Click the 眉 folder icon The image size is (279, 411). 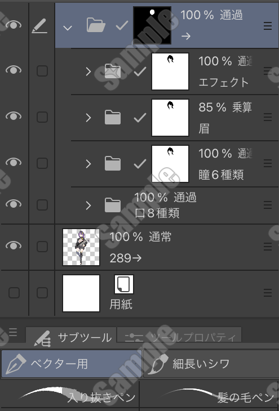coord(113,118)
